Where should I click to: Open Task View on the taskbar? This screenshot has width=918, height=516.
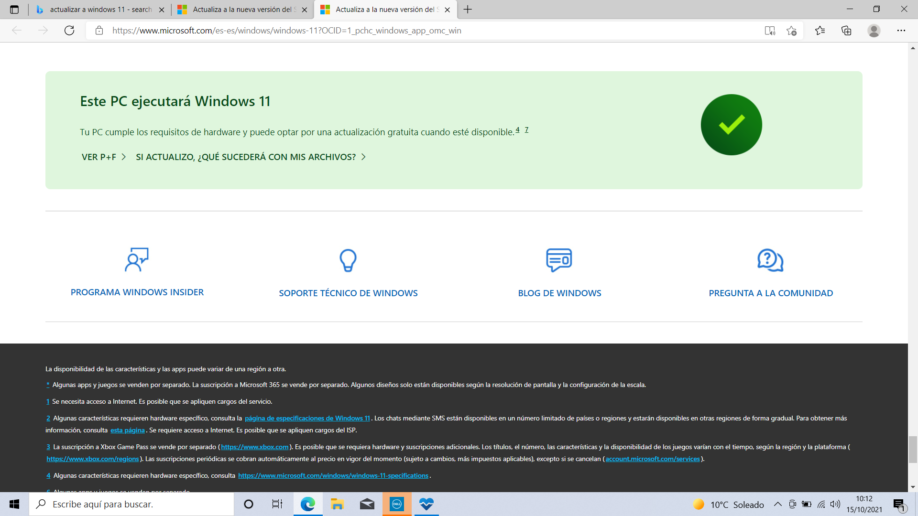tap(277, 504)
